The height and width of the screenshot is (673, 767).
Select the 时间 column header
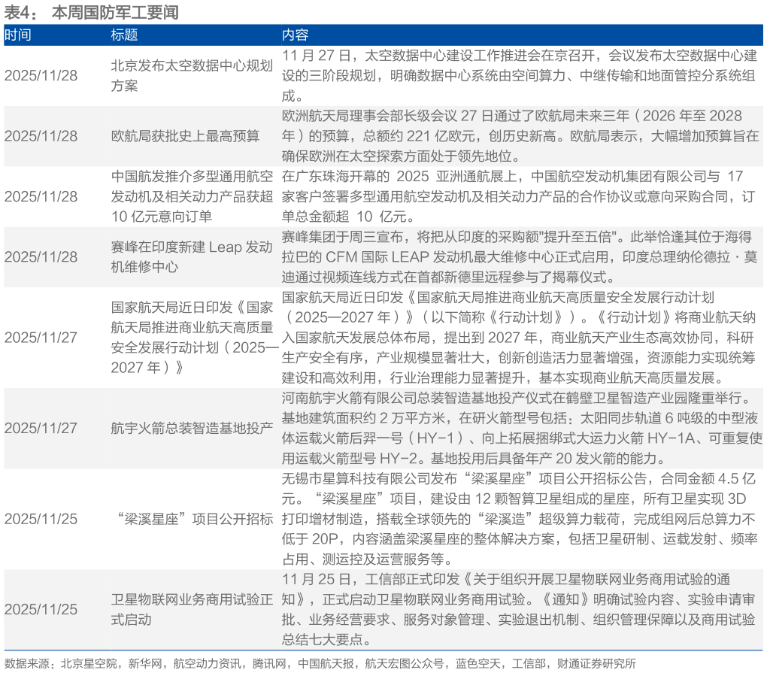(20, 35)
